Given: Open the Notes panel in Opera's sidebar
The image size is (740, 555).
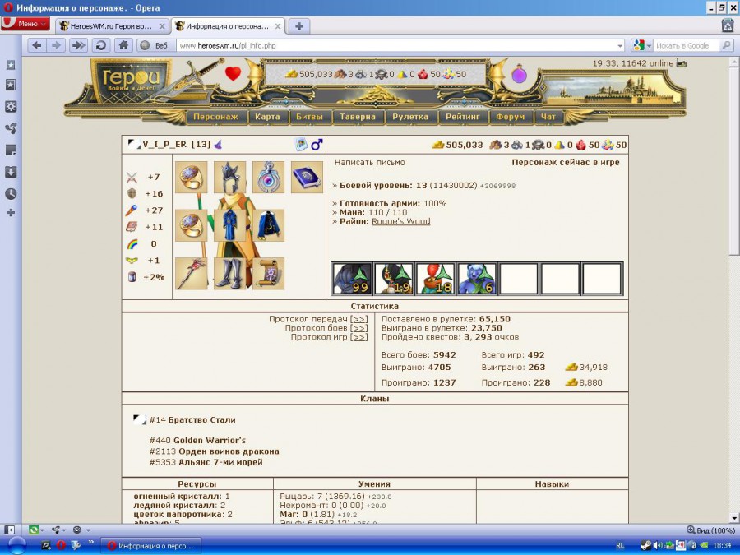Looking at the screenshot, I should [x=11, y=150].
